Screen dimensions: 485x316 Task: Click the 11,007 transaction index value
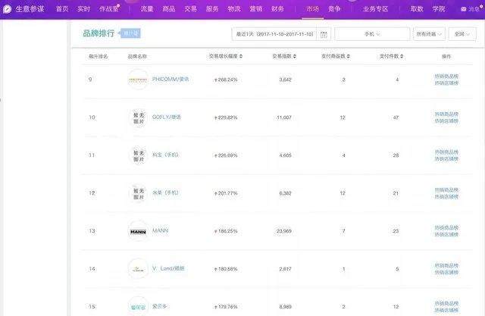click(284, 117)
